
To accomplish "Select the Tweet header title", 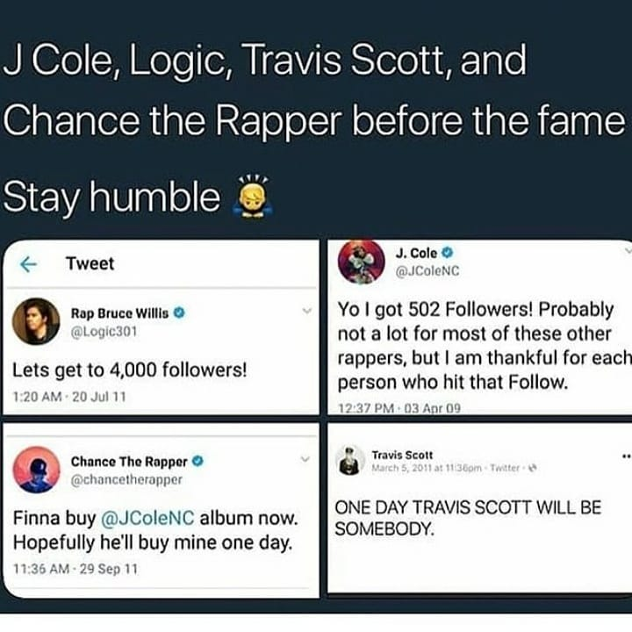I will click(90, 263).
